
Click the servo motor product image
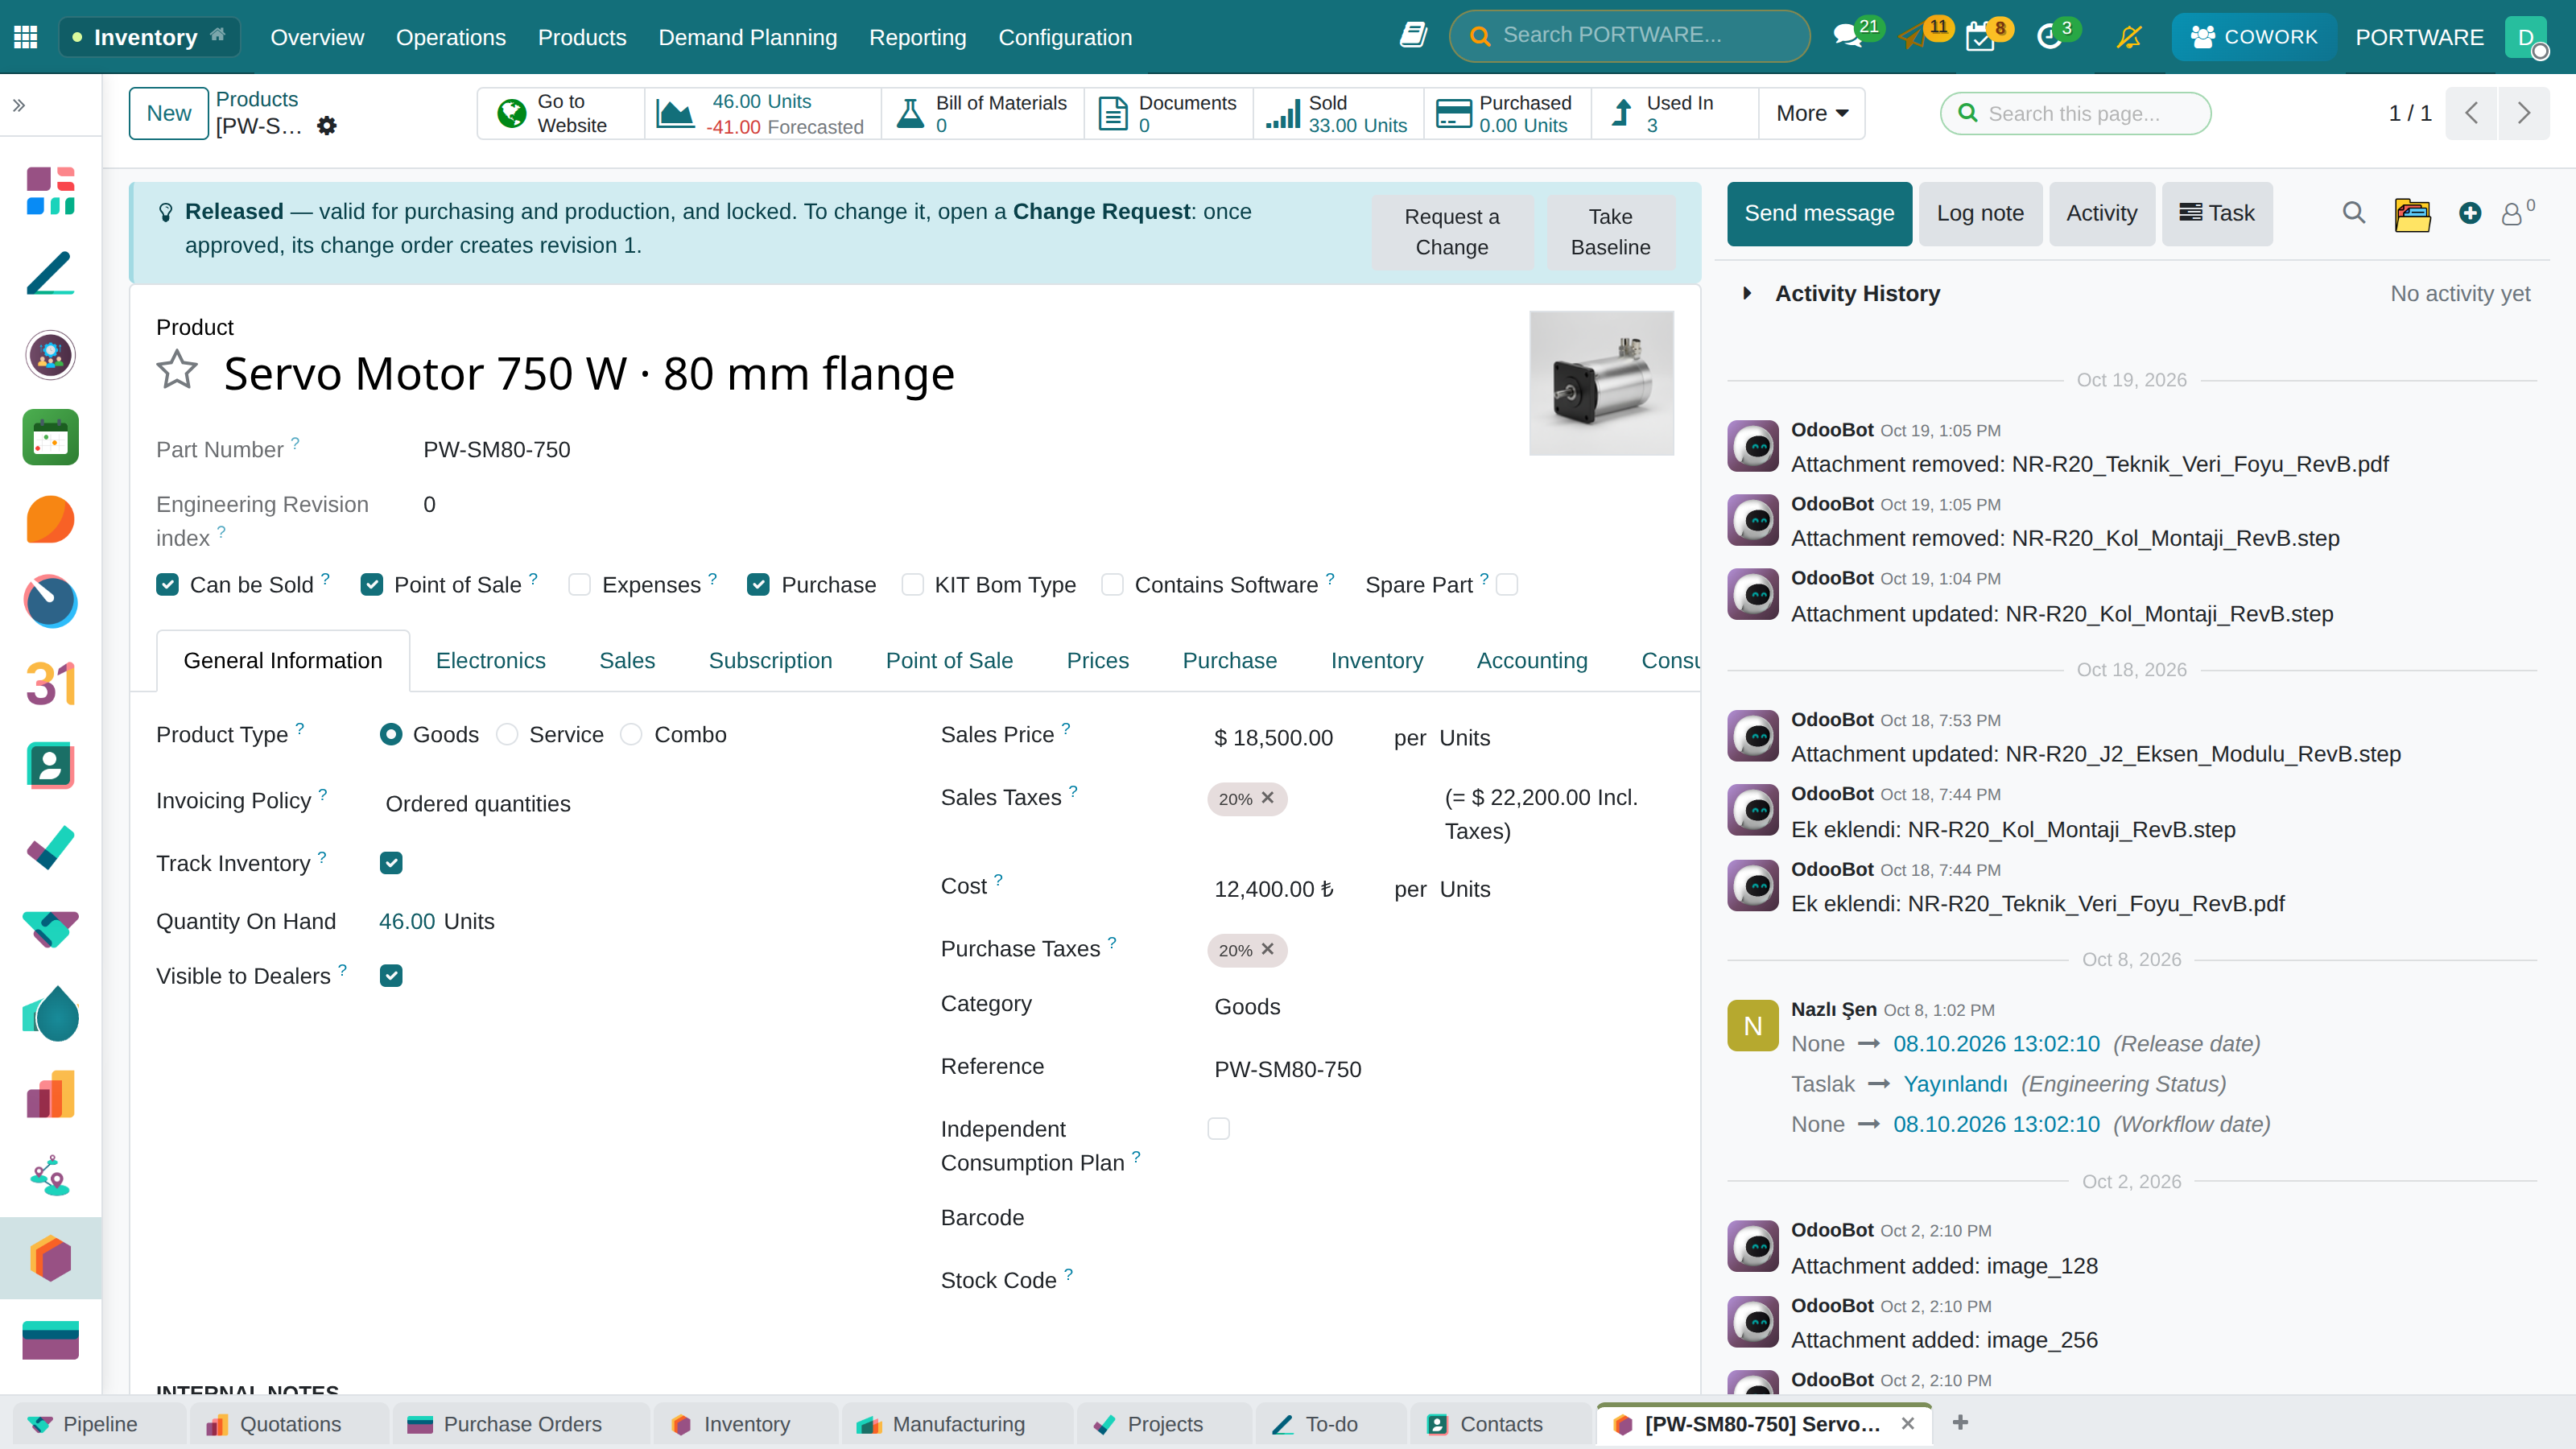pos(1601,383)
